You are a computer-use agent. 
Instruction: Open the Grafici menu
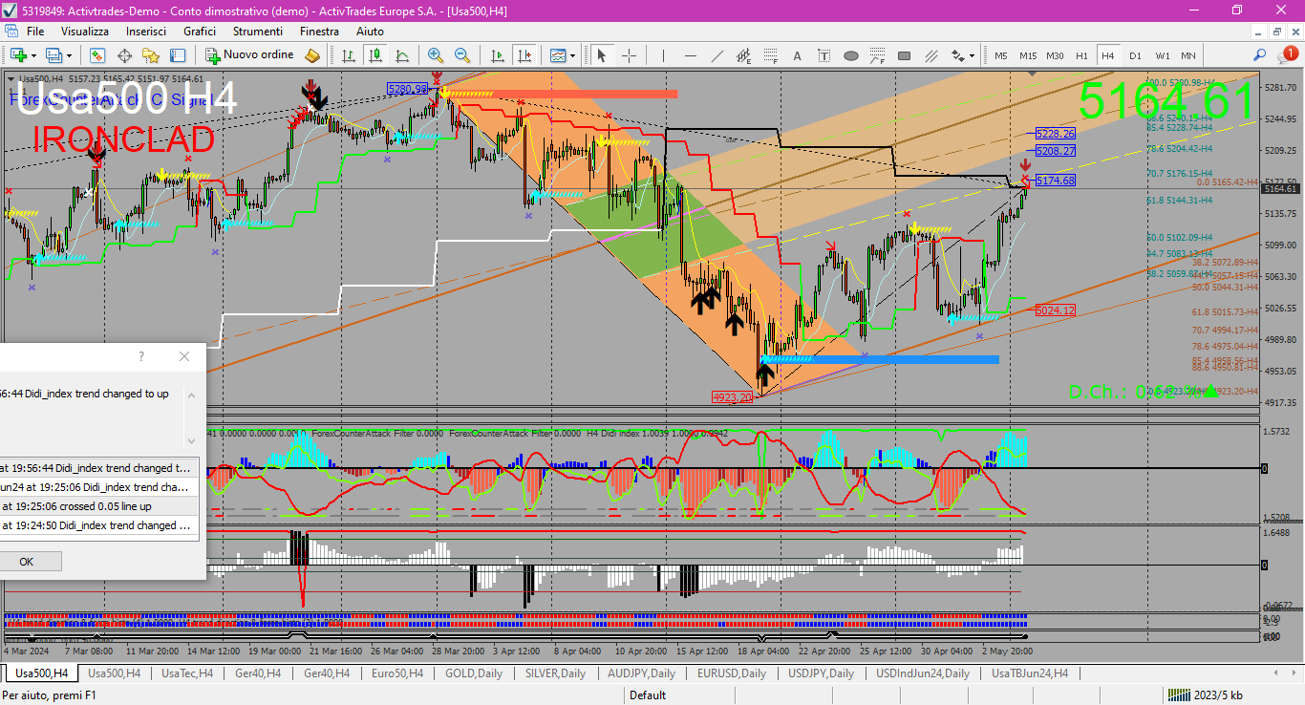(x=200, y=32)
